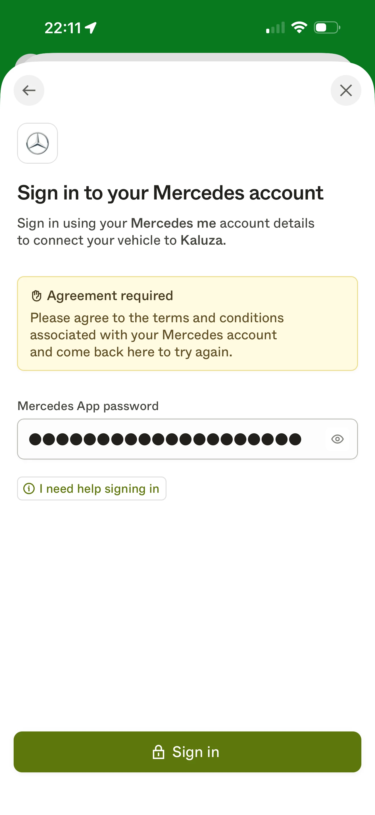
Task: Open 'I need help signing in'
Action: click(92, 488)
